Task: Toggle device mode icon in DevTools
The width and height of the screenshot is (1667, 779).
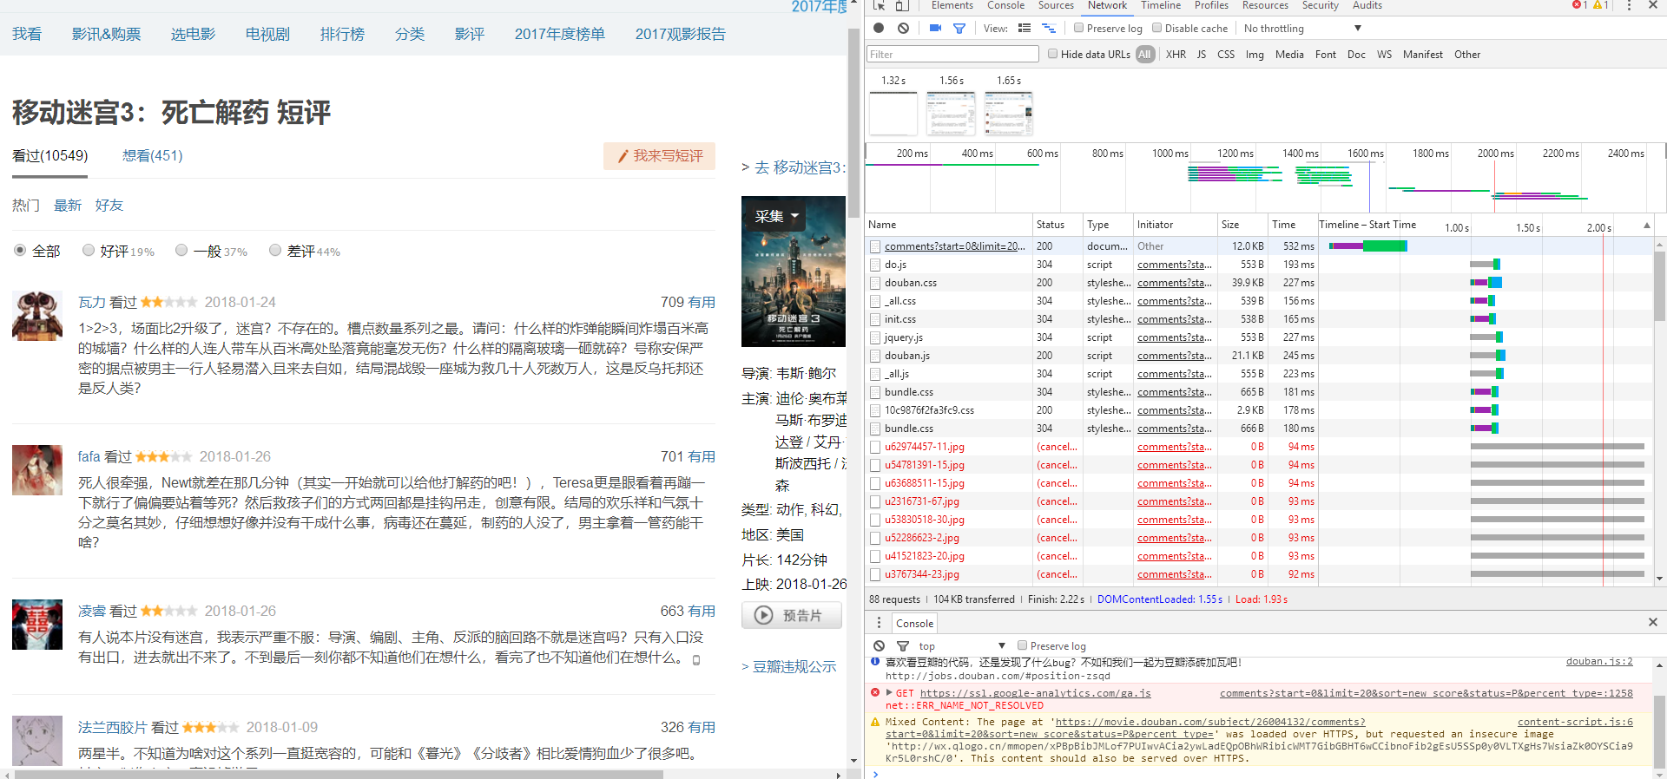Action: point(903,5)
